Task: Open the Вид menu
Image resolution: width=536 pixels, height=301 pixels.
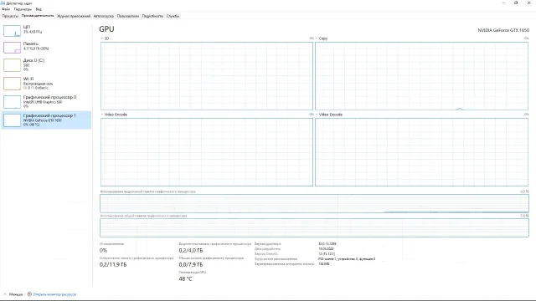Action: 39,9
